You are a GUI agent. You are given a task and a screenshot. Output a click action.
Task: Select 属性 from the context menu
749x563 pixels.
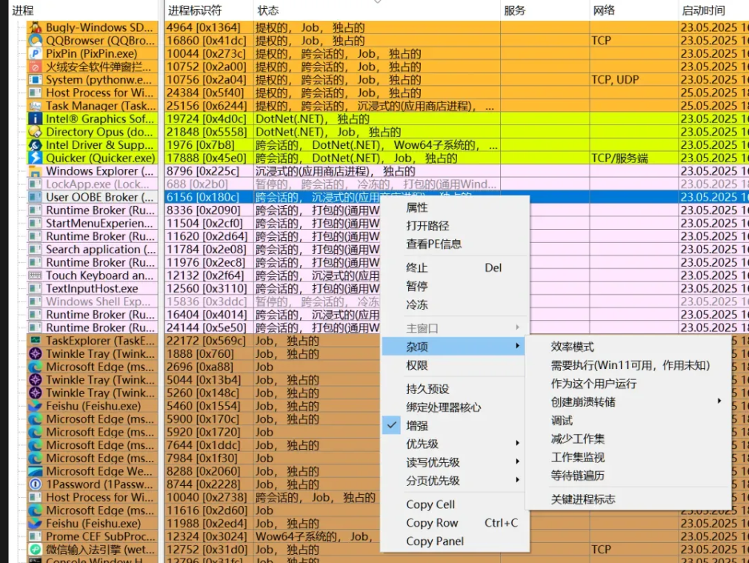pyautogui.click(x=454, y=207)
